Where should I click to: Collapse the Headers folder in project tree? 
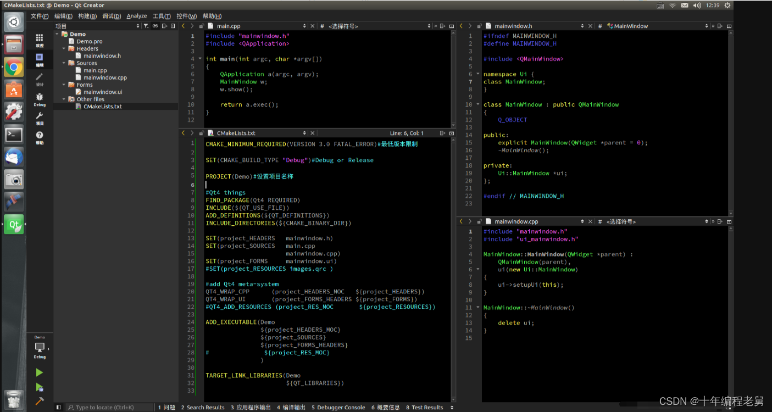pyautogui.click(x=64, y=48)
